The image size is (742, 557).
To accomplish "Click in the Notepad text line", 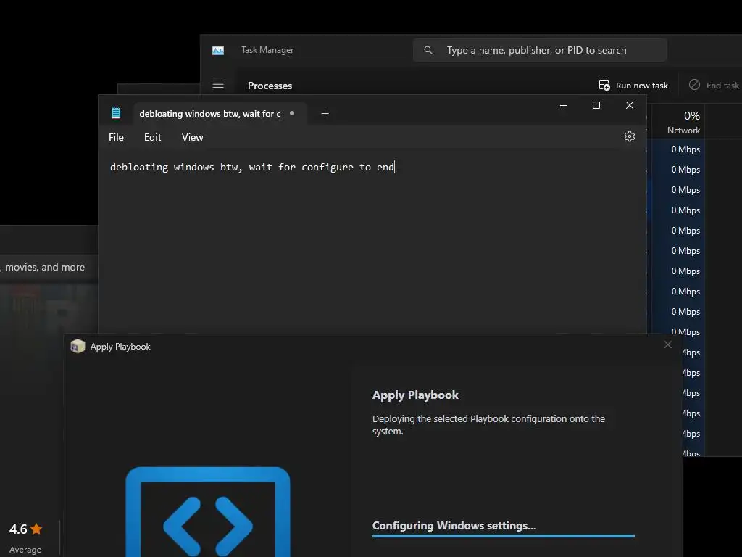I will coord(252,168).
